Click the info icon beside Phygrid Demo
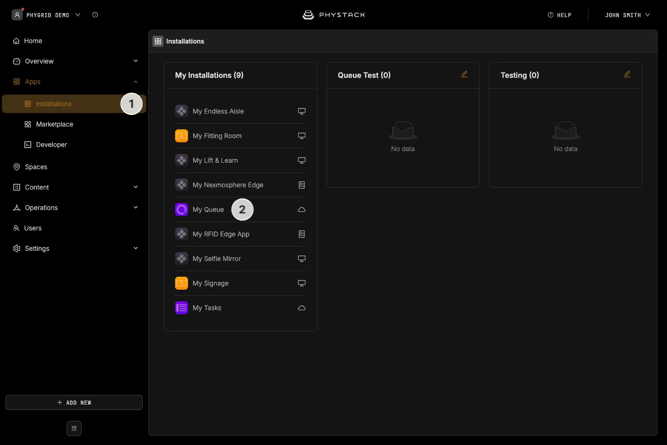Screen dimensions: 667x445 click(x=95, y=15)
